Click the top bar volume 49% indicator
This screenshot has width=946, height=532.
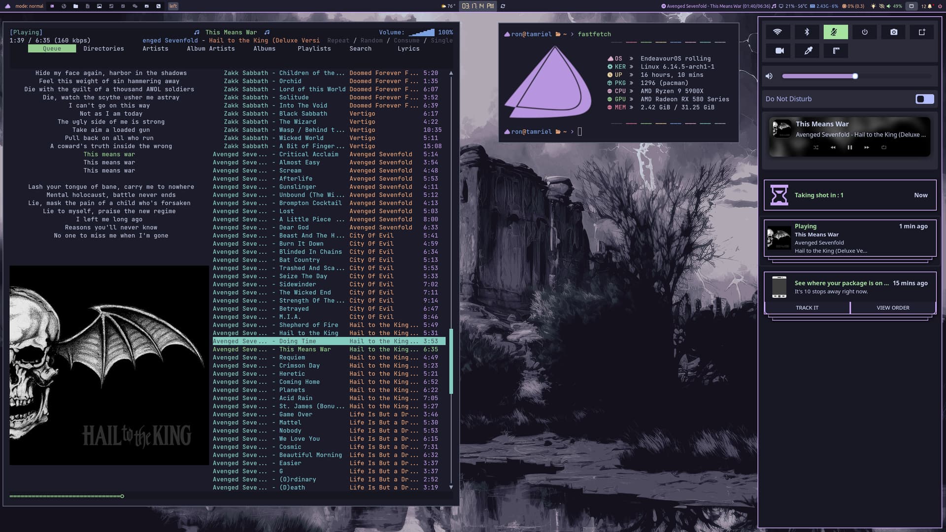pyautogui.click(x=894, y=6)
